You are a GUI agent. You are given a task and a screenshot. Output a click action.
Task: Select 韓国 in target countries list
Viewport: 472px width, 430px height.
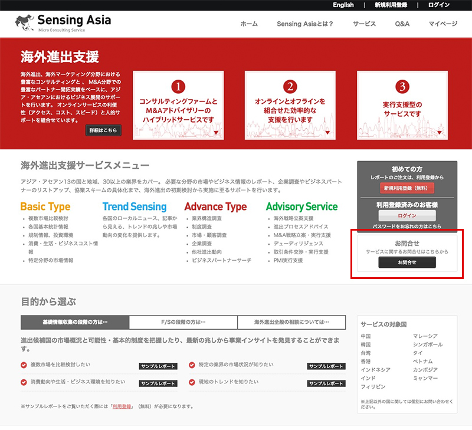tap(366, 344)
